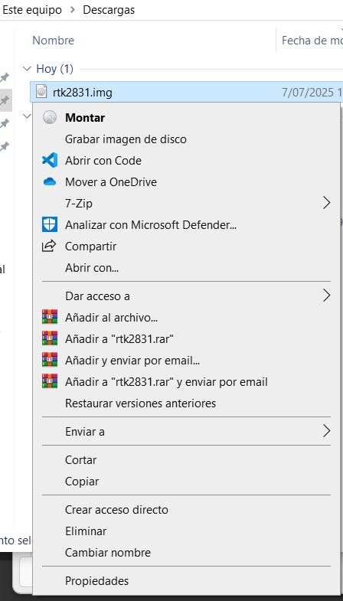Click the disc icon next to Montar
Screen dimensions: 343x601
click(50, 118)
